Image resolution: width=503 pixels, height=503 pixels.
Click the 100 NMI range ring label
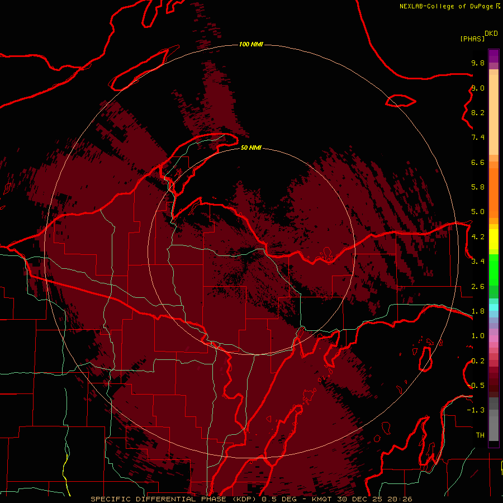[251, 44]
